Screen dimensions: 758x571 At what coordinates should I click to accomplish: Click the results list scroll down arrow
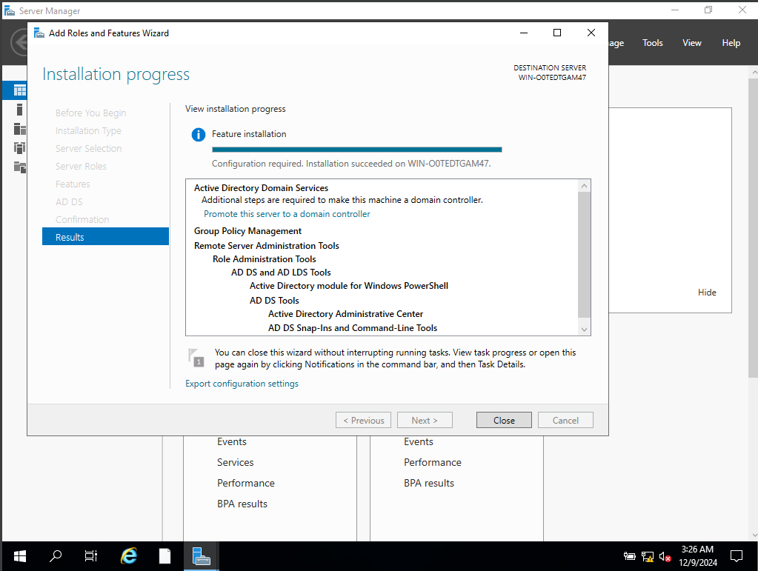tap(584, 330)
